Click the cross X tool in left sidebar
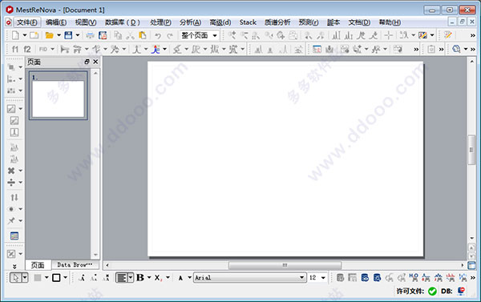481x302 pixels. tap(11, 171)
